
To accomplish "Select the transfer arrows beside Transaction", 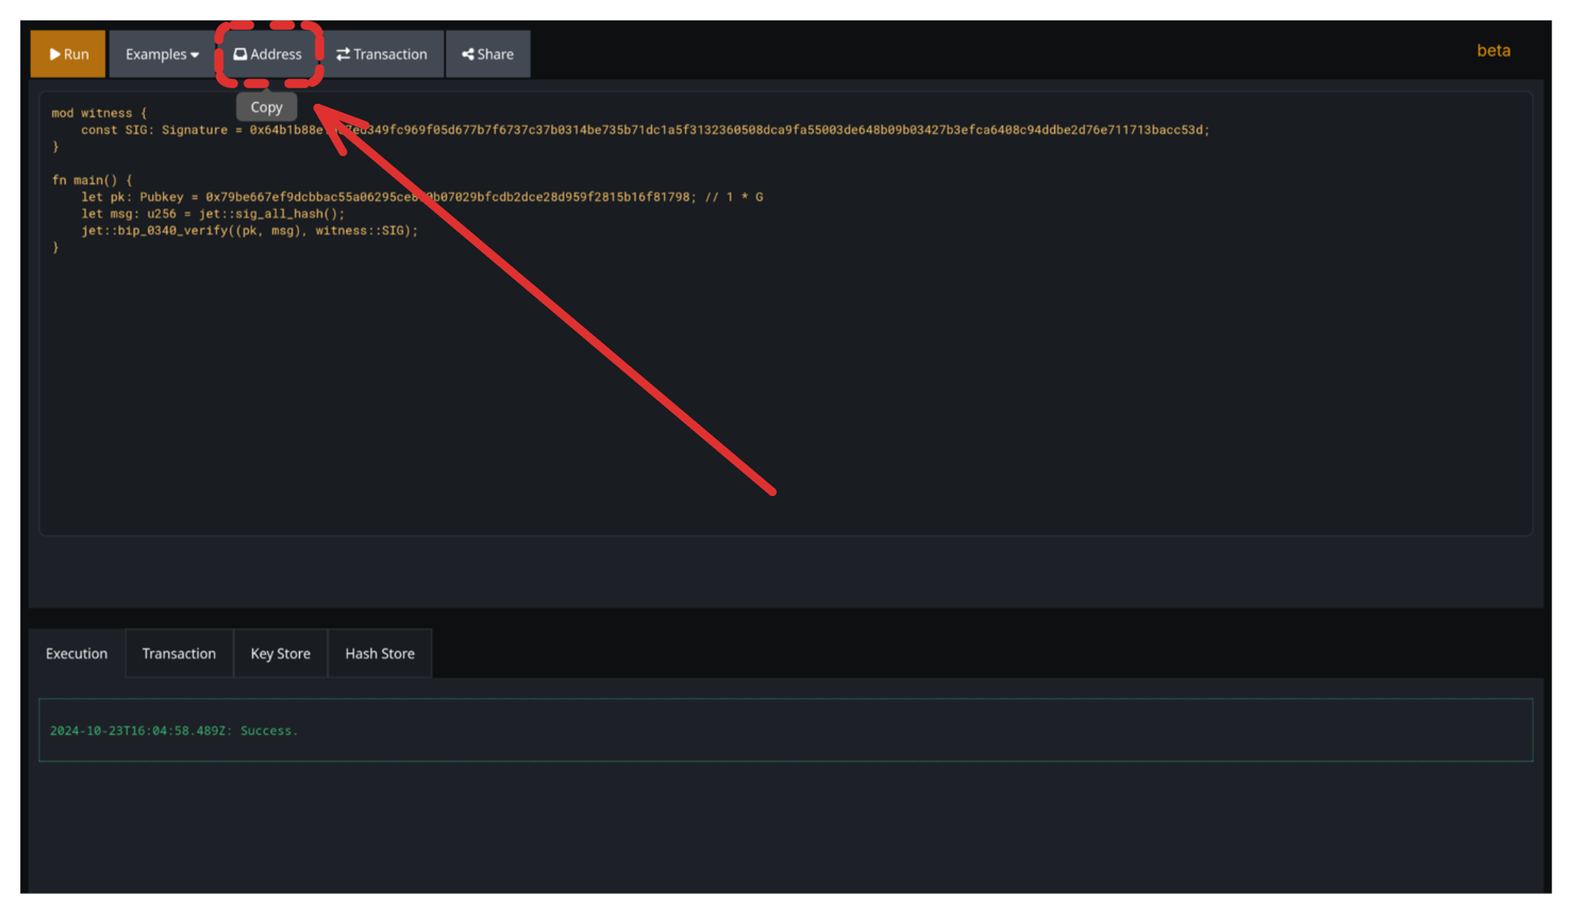I will [x=343, y=54].
